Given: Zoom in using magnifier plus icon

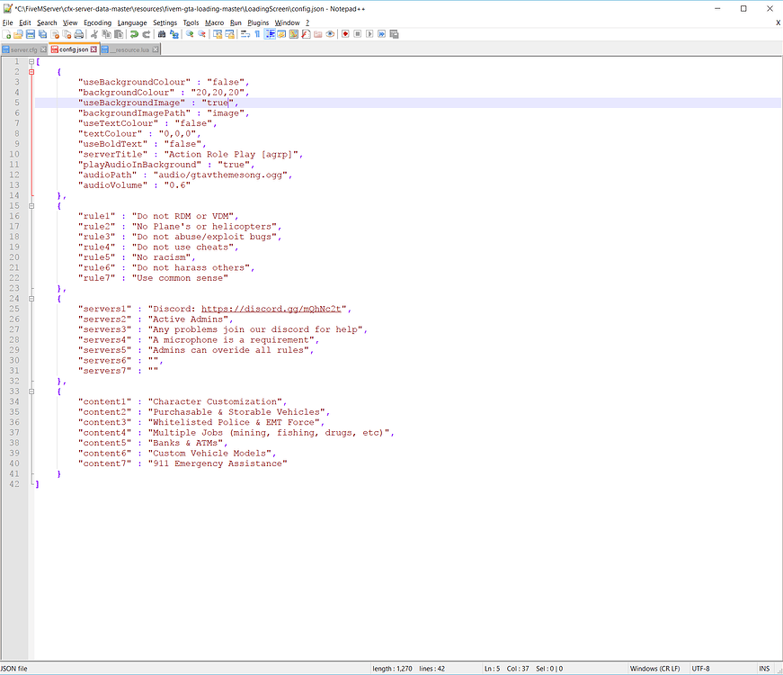Looking at the screenshot, I should tap(190, 34).
